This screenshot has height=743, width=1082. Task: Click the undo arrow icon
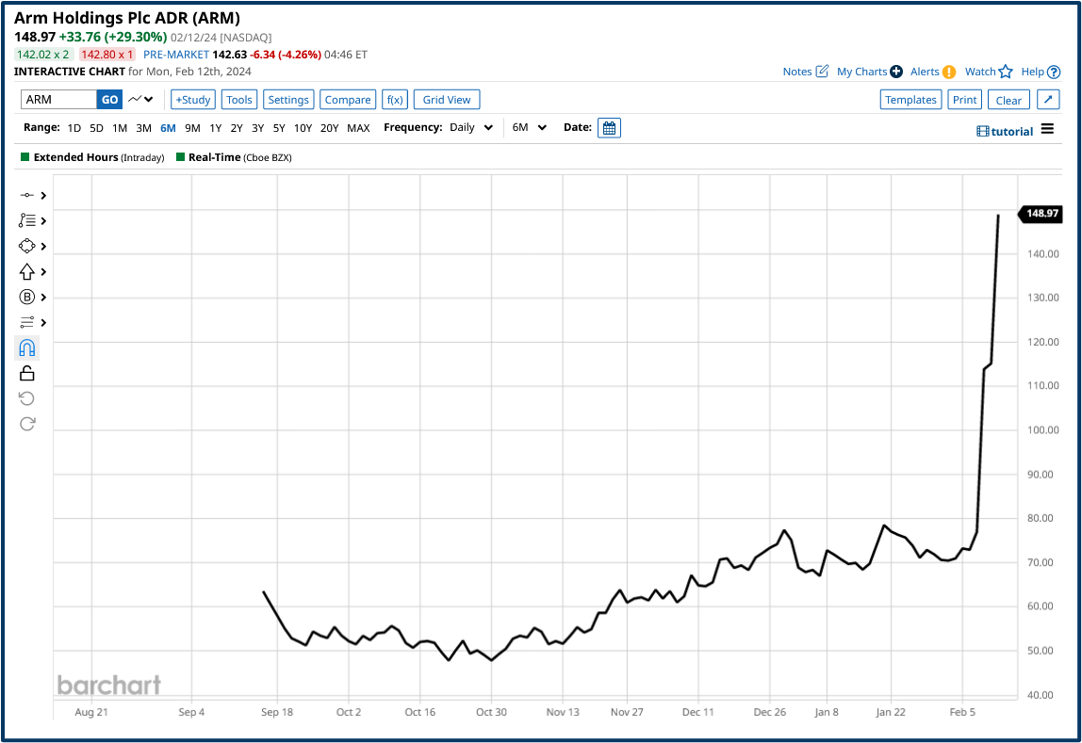pos(26,398)
